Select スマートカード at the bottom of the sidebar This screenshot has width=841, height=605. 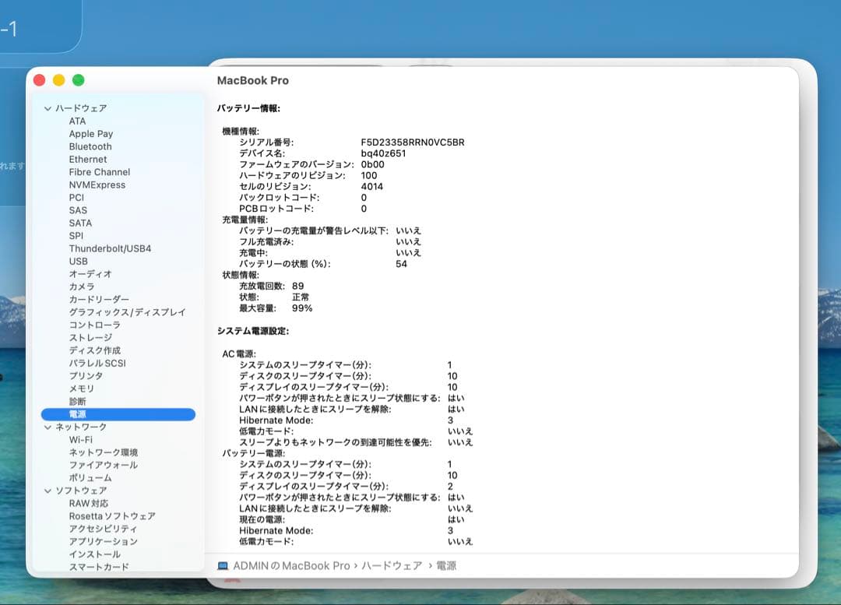[98, 567]
